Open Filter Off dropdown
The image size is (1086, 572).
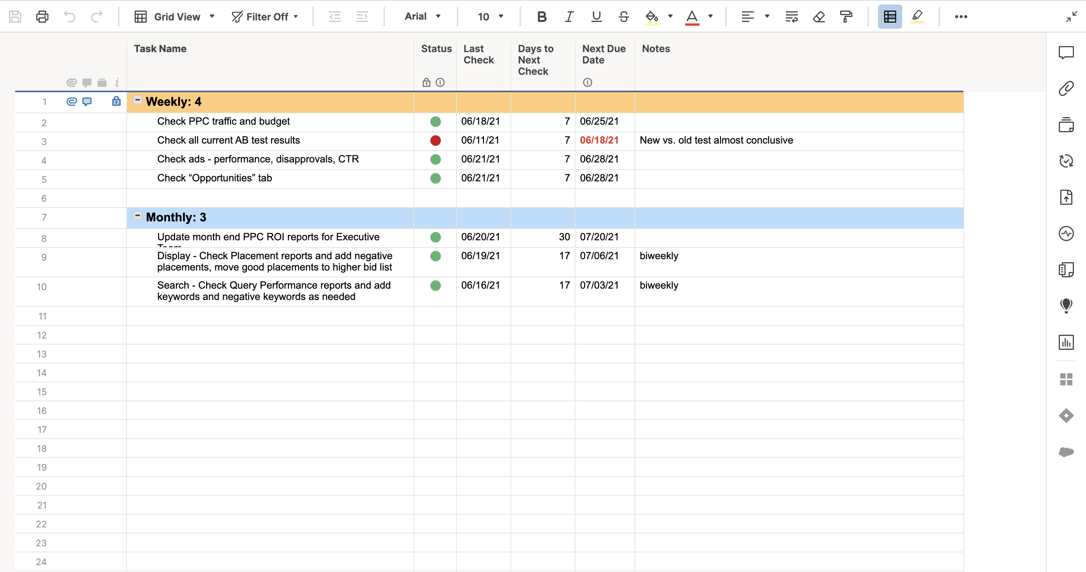pos(265,16)
